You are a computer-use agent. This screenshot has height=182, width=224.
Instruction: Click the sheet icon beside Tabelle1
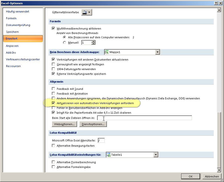109,155
